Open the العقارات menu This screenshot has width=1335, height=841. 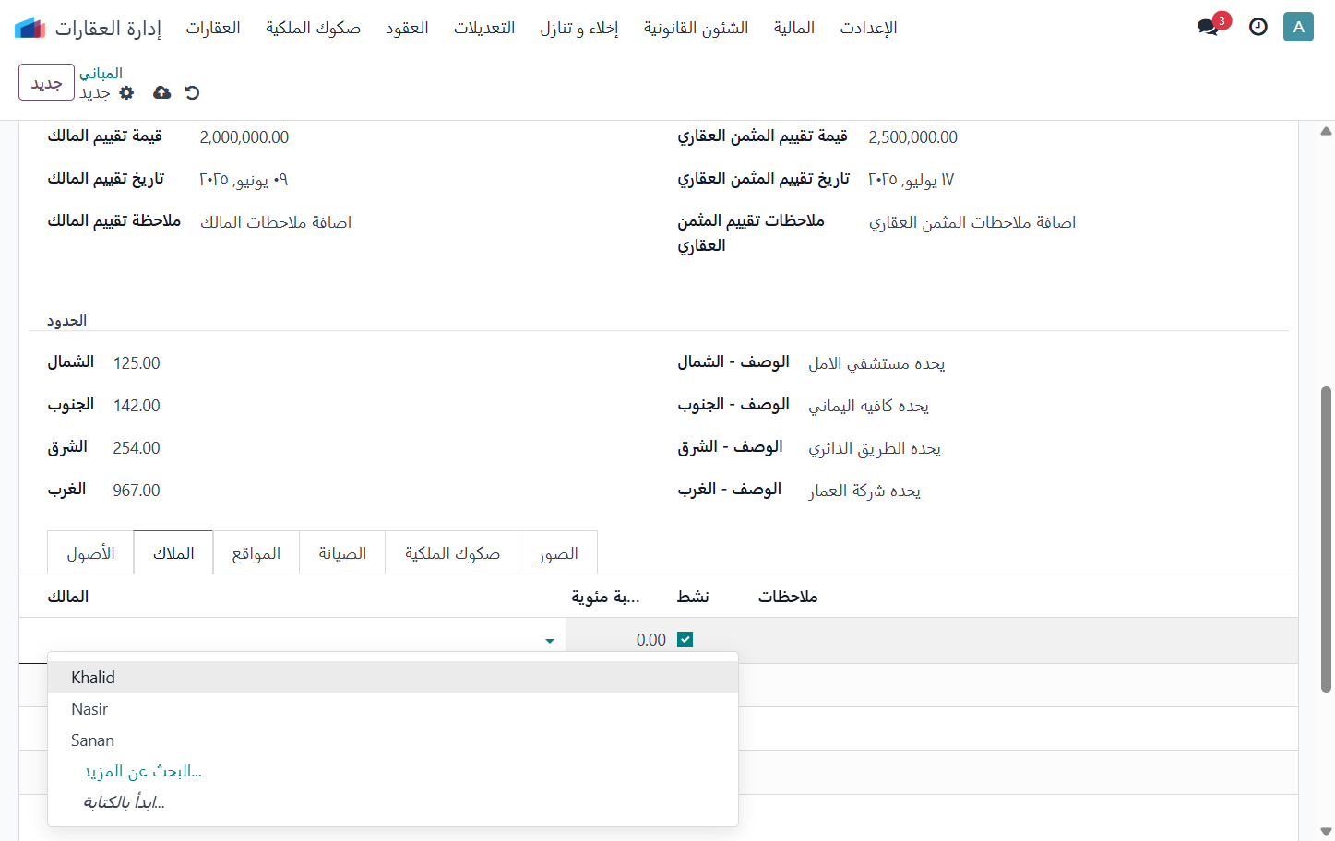pos(213,28)
